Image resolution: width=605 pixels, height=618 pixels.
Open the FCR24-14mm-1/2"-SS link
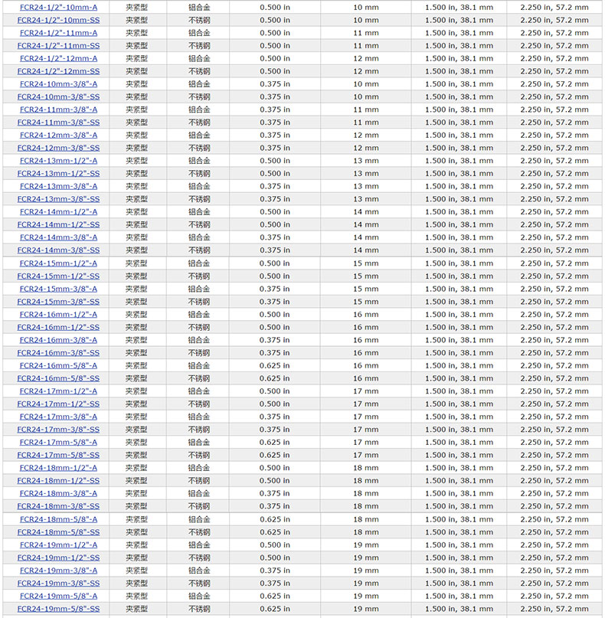58,225
